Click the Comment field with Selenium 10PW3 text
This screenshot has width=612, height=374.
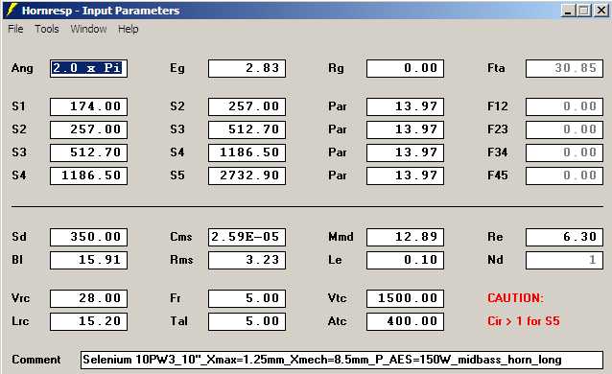pos(341,360)
